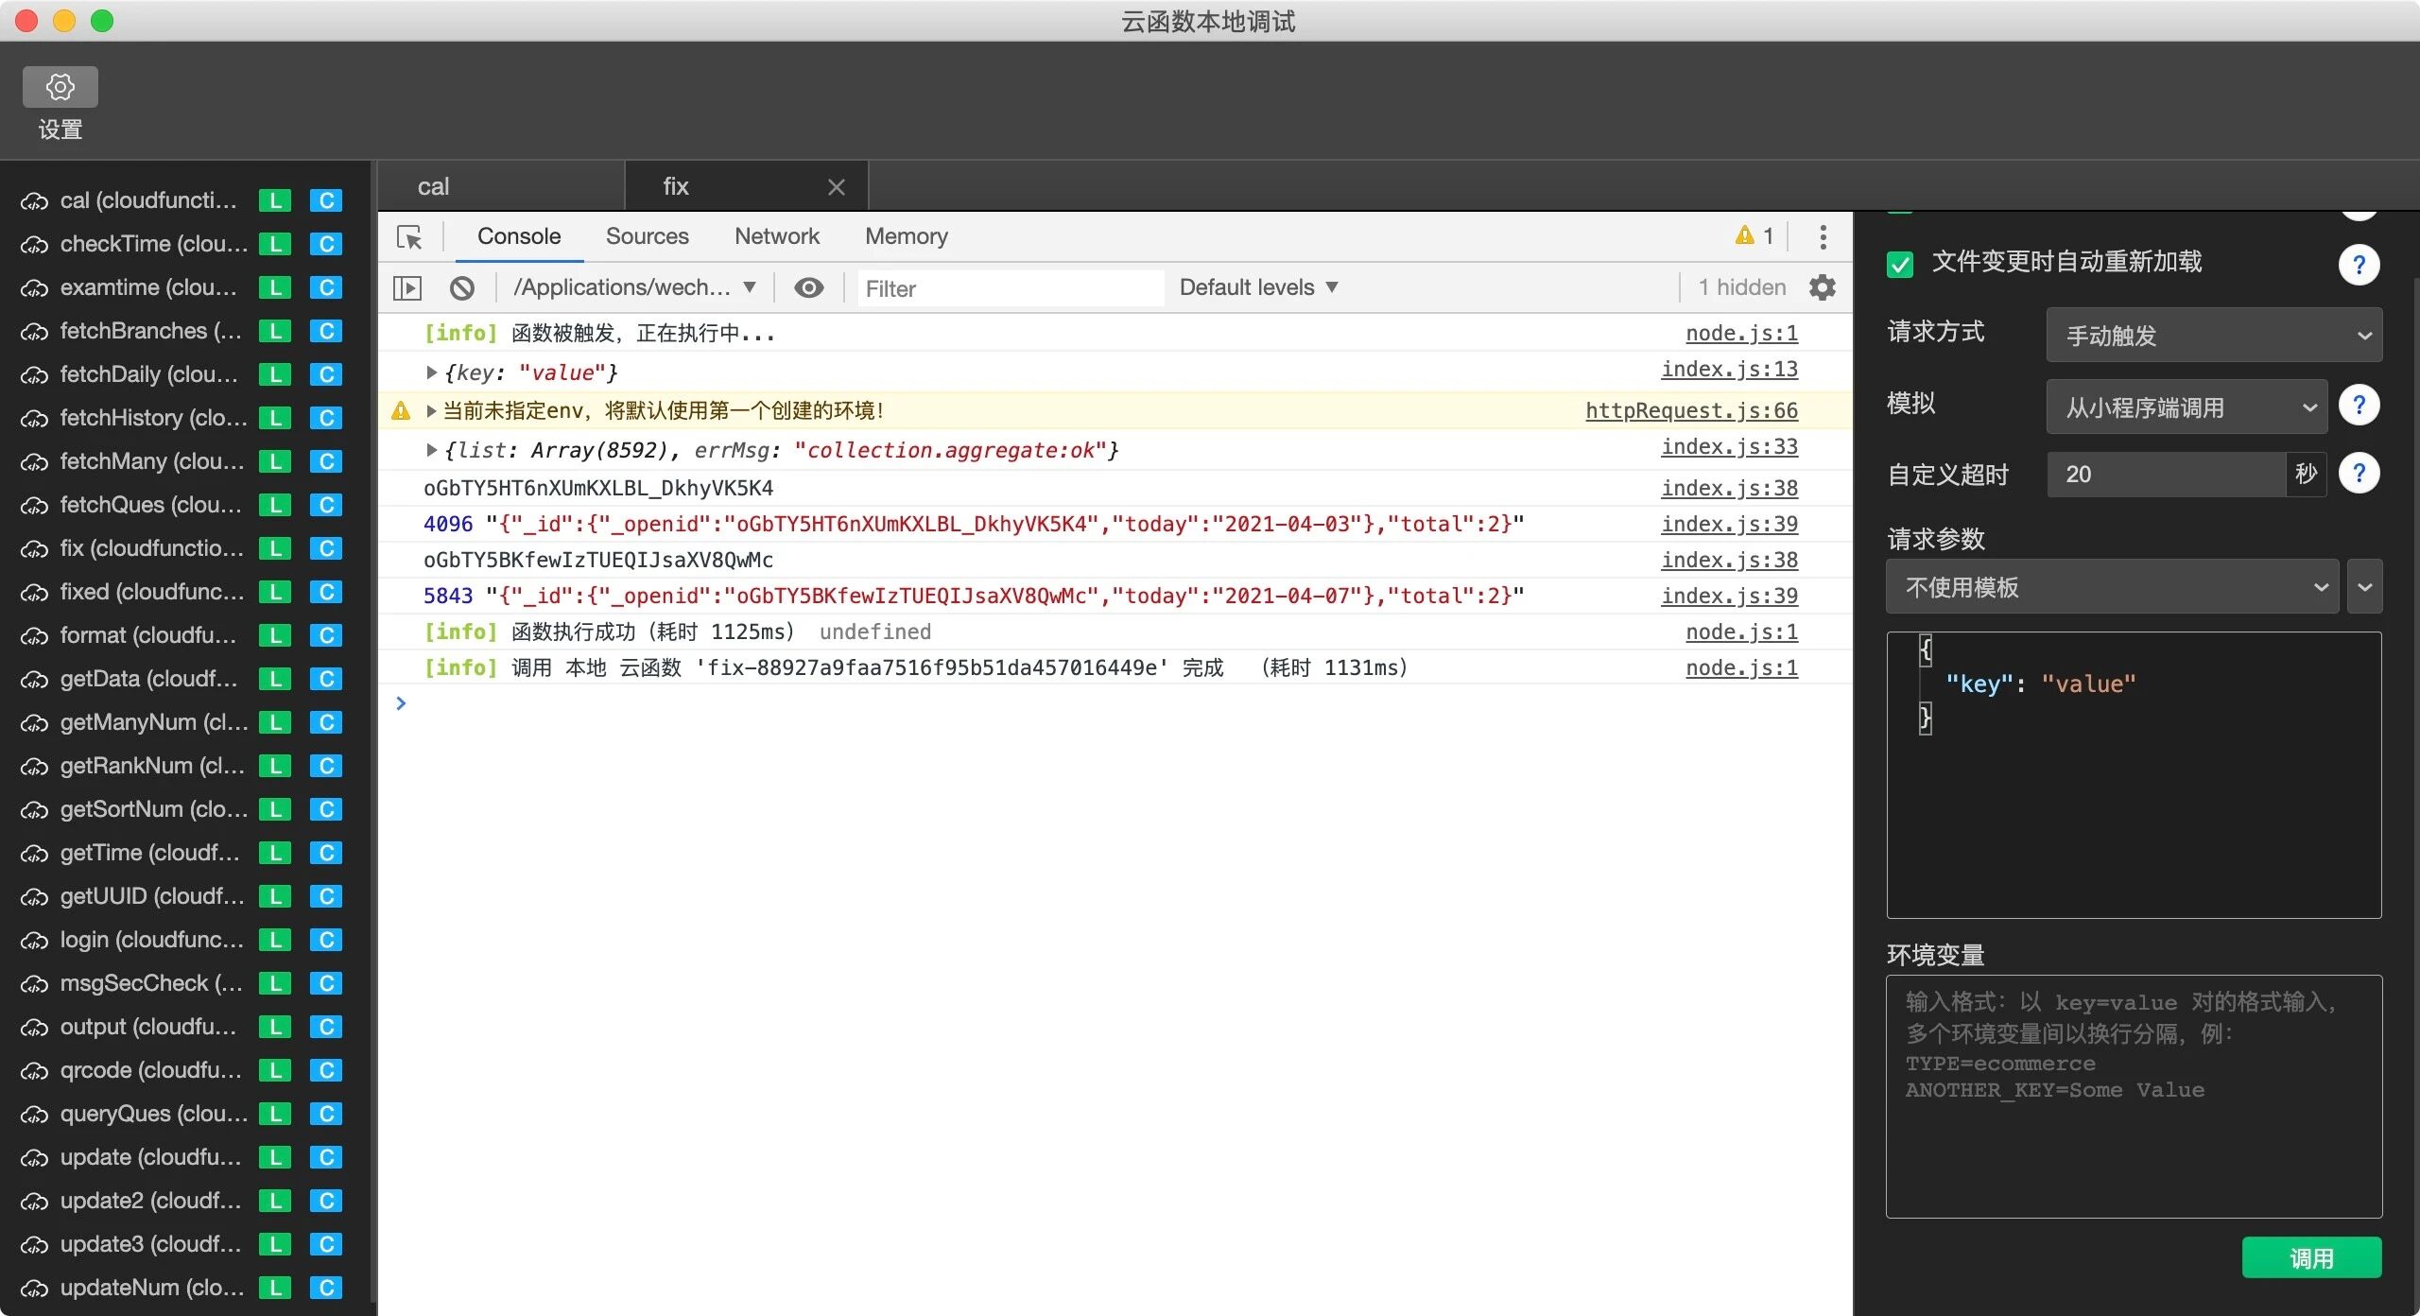Open the httpRequest.js:66 source link
The height and width of the screenshot is (1316, 2420).
(1690, 410)
